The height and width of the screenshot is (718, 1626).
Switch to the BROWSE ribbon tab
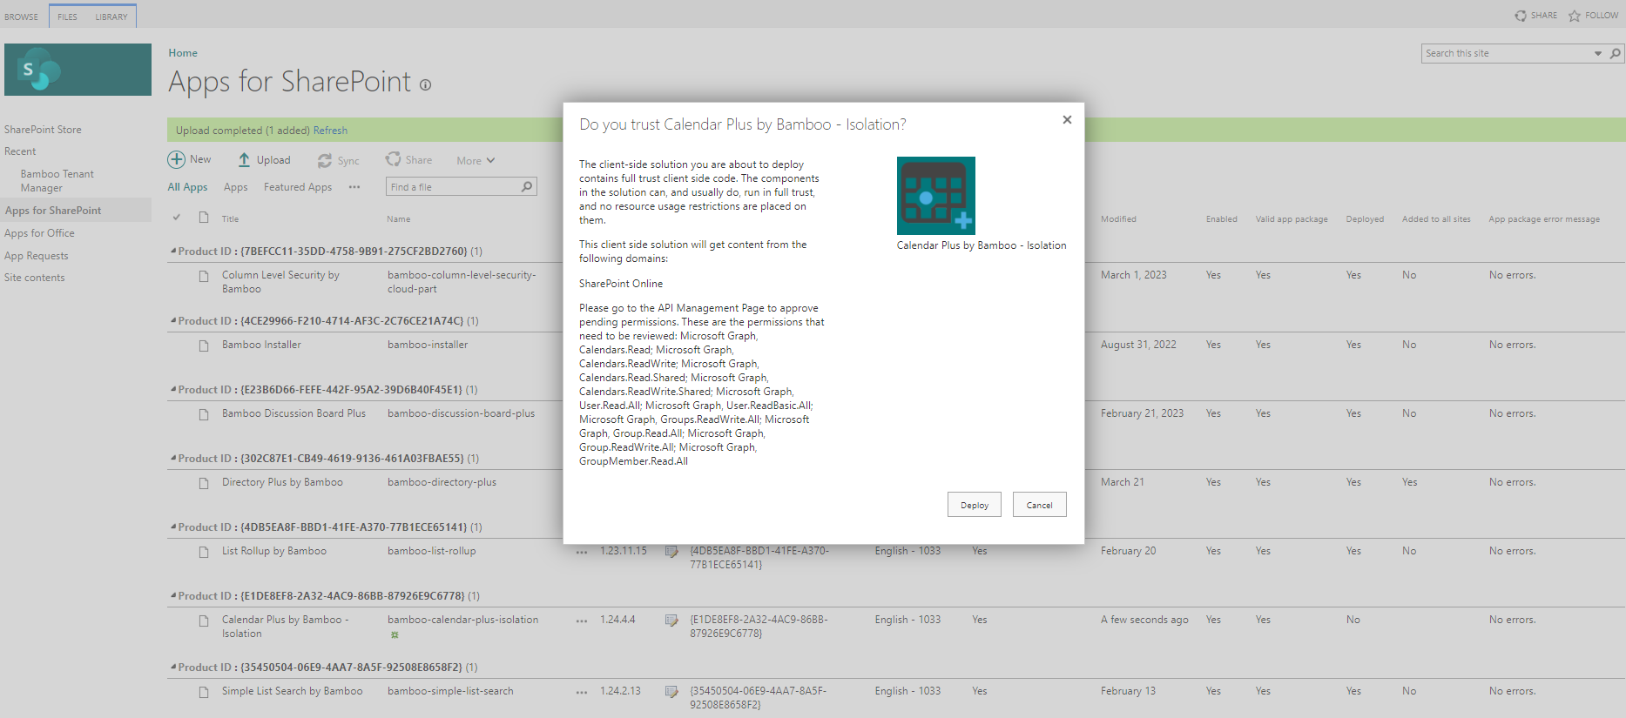(21, 17)
